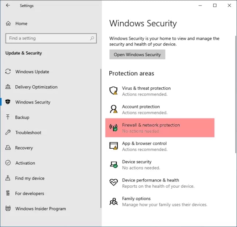
Task: Open the Home settings page
Action: tap(21, 24)
